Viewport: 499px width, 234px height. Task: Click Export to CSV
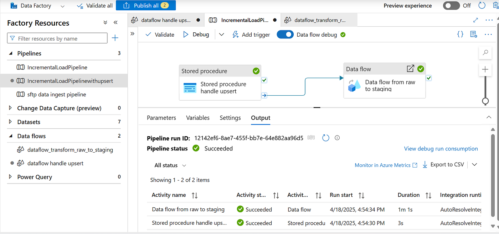443,165
